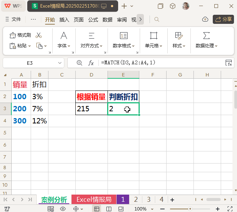The height and width of the screenshot is (212, 237).
Task: Switch to the Excel情报局 sheet tab
Action: coord(94,200)
